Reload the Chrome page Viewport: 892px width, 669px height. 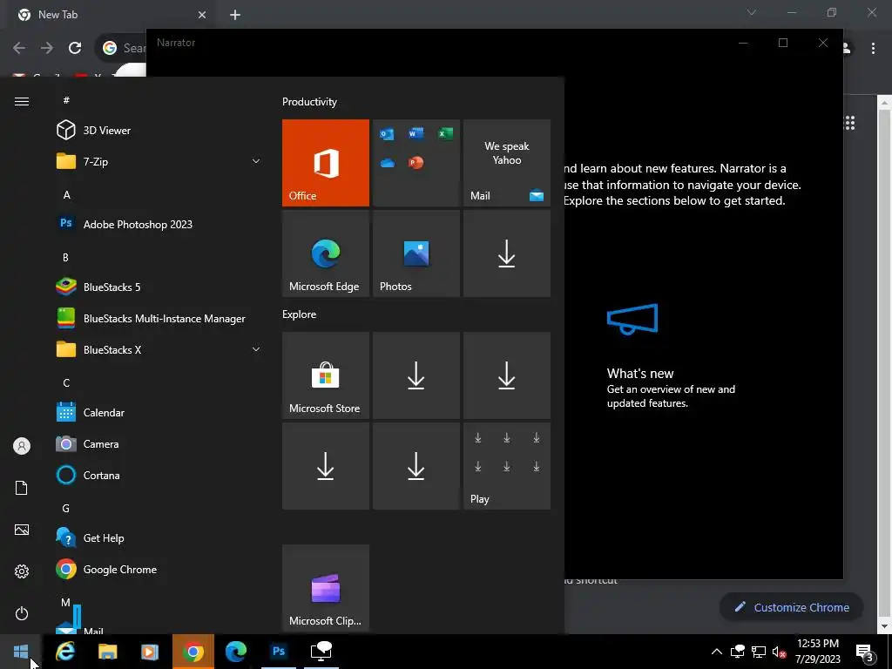75,48
